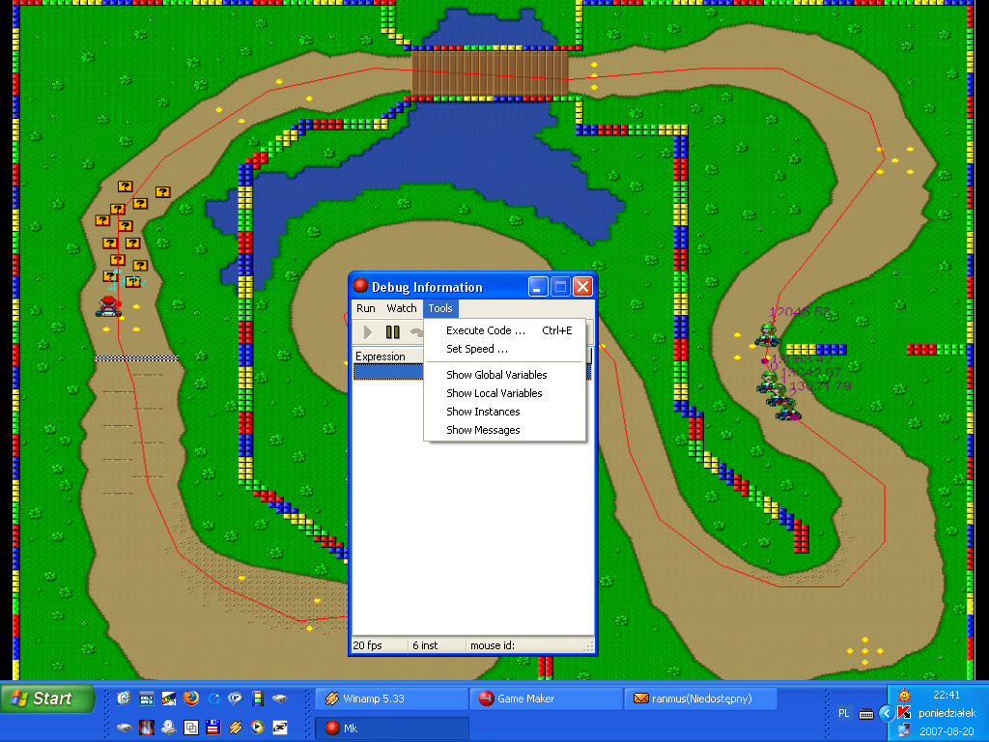Expand hidden system tray icons arrow
Screen dimensions: 989x742
(x=885, y=713)
